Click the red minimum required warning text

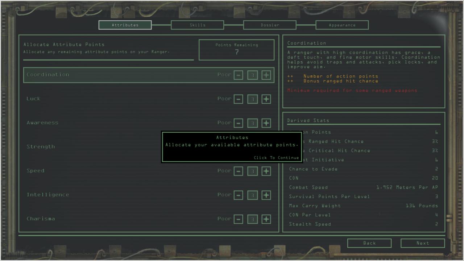[x=352, y=90]
